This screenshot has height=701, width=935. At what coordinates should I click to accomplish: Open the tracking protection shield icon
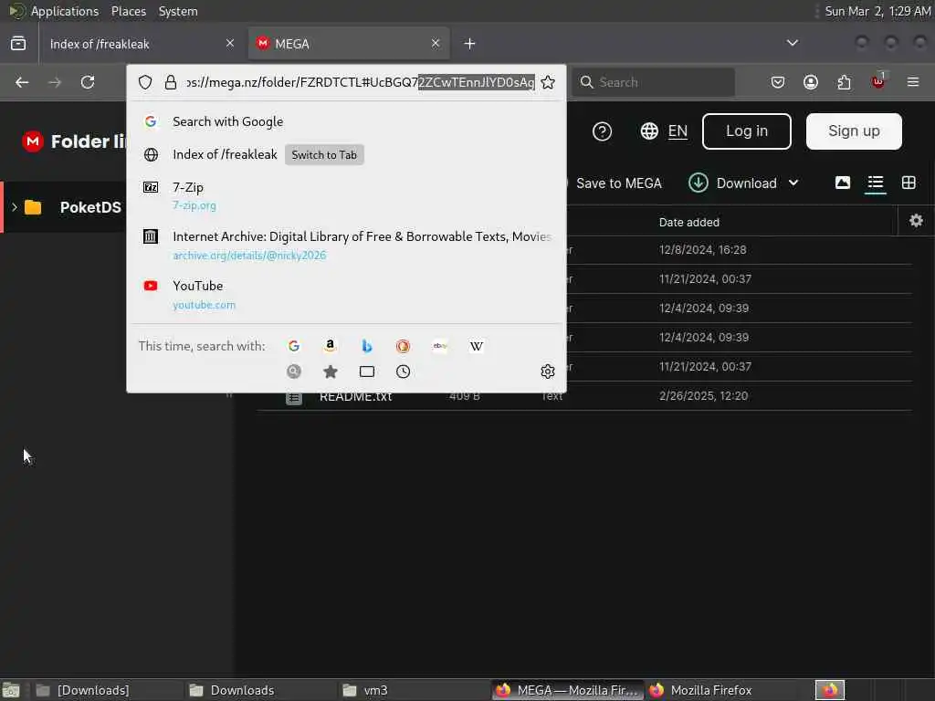coord(145,82)
